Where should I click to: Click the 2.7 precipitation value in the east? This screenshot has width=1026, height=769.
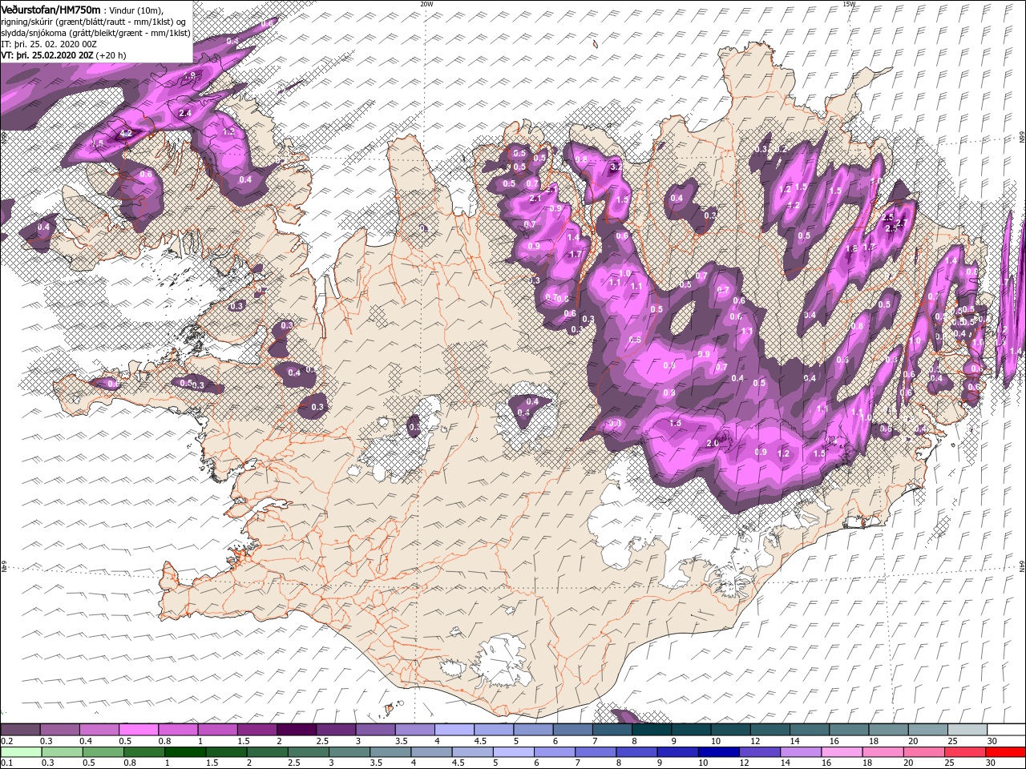pos(900,223)
